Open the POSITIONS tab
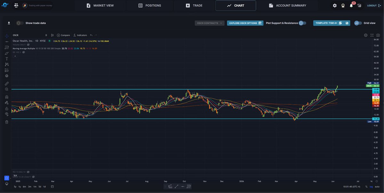The image size is (384, 193). (150, 5)
